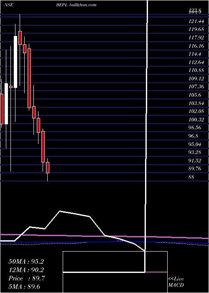
Task: Click the longest red candlestick body
Action: click(29, 78)
